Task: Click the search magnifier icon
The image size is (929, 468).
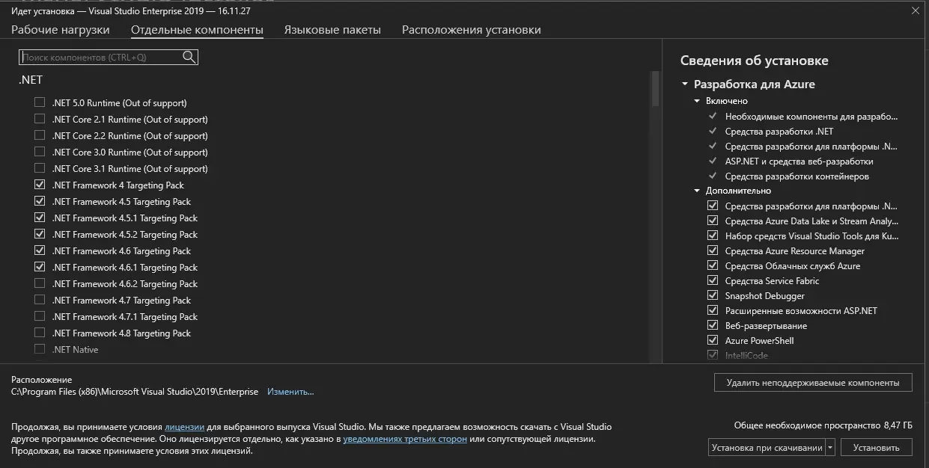Action: 189,57
